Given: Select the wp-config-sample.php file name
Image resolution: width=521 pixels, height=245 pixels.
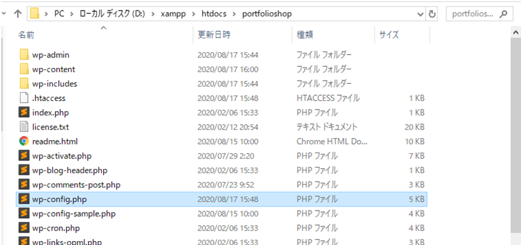Looking at the screenshot, I should [x=74, y=213].
